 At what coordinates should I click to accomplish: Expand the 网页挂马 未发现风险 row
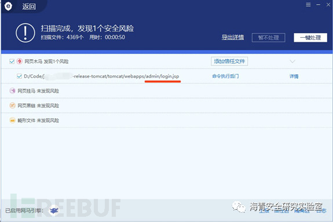(167, 91)
